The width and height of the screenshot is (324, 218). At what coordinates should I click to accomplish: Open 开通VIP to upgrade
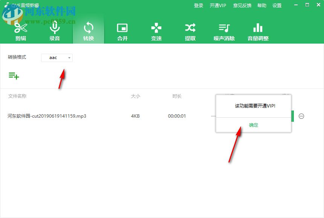coord(218,5)
